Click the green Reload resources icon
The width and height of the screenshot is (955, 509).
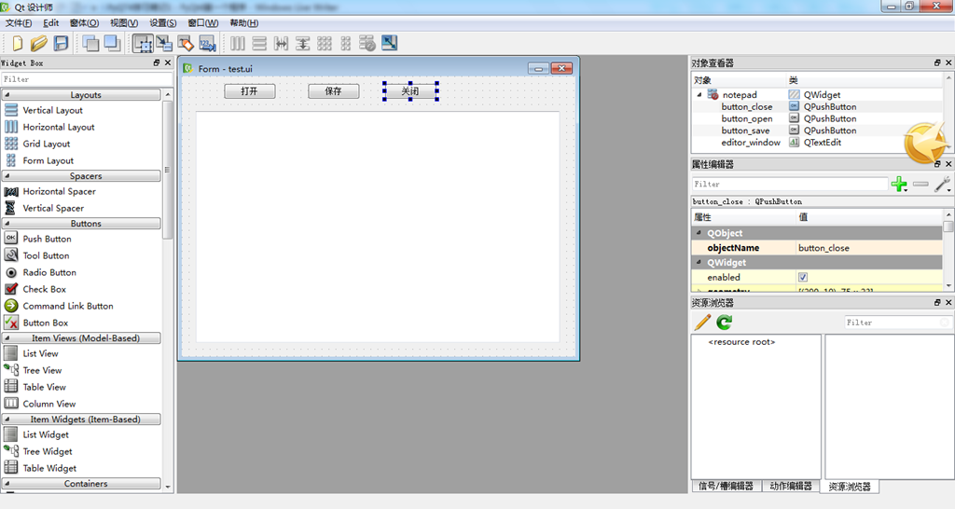pos(724,322)
